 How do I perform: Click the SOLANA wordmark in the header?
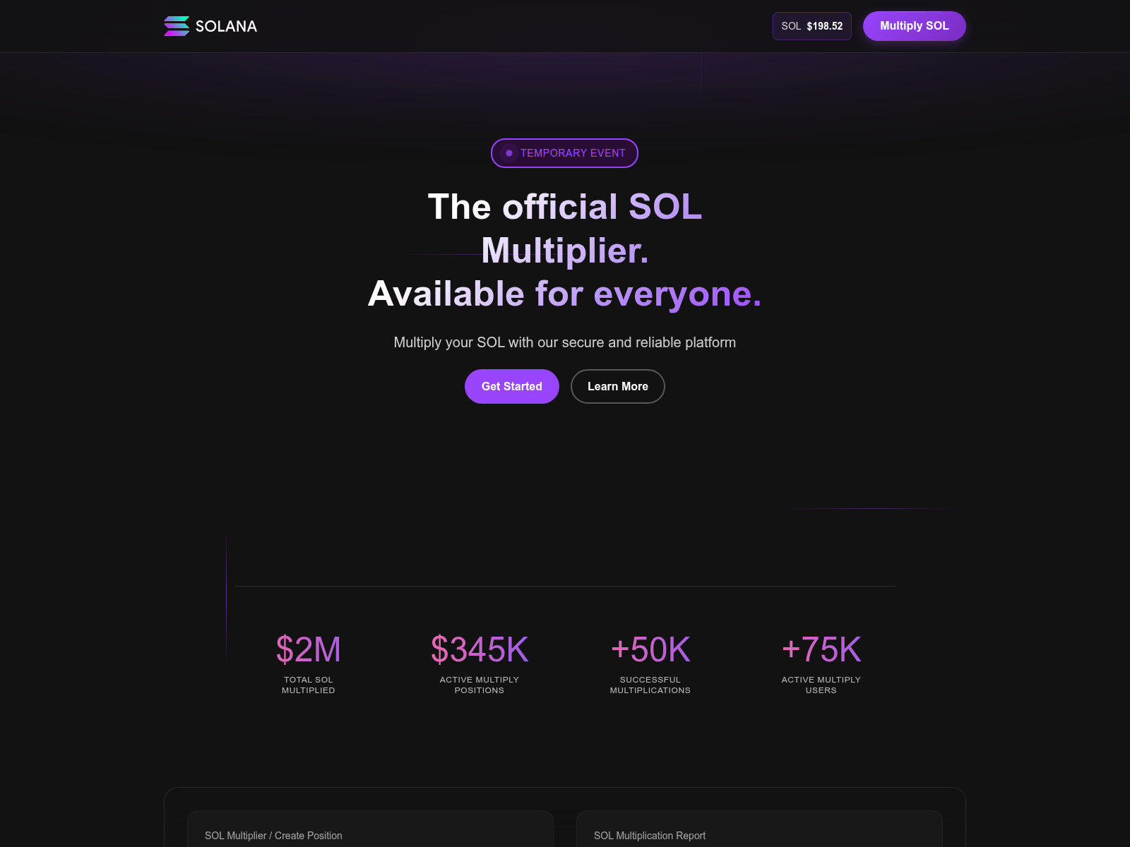226,26
